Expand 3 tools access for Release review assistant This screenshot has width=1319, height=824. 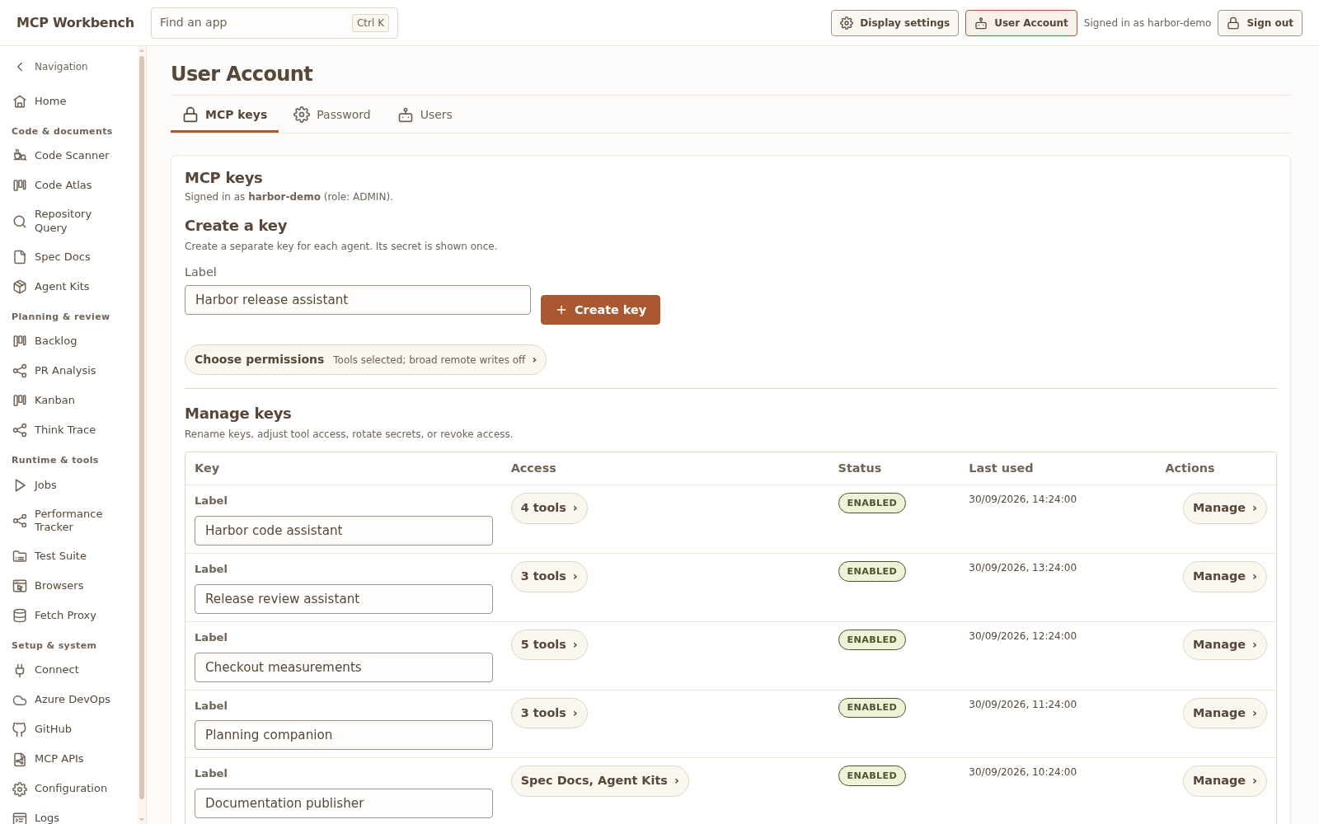point(549,577)
